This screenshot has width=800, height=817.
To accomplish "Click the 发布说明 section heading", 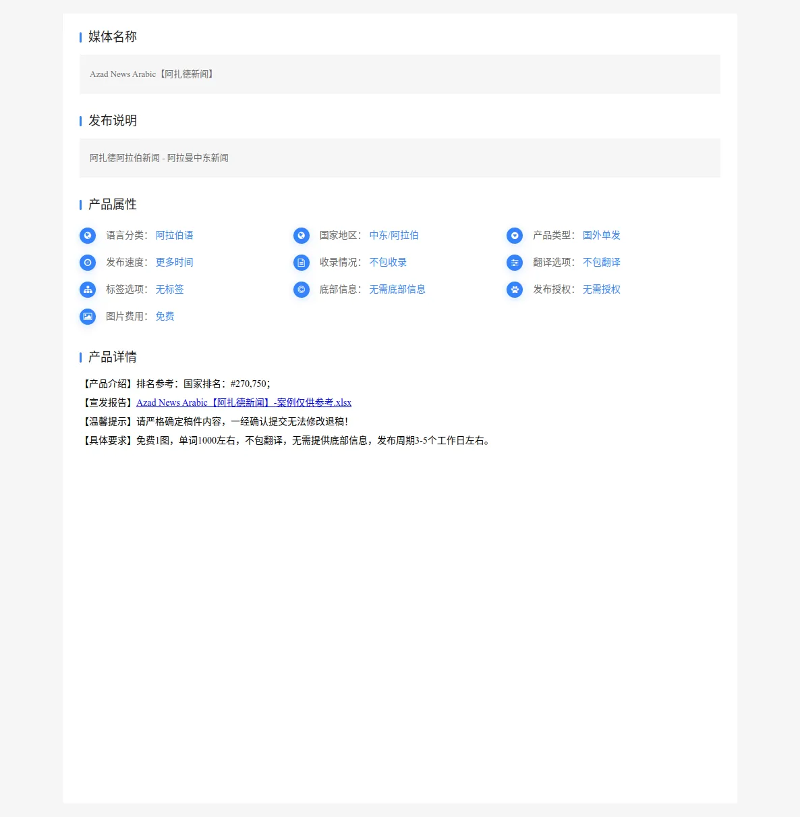I will (x=113, y=120).
